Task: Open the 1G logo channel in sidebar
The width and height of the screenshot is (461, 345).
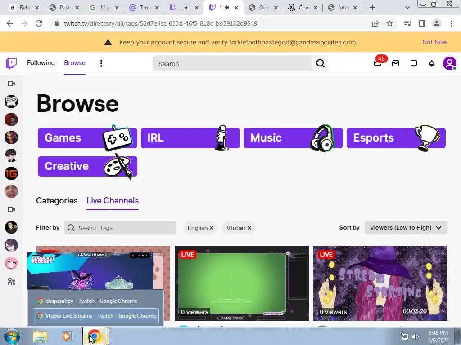Action: pos(11,173)
